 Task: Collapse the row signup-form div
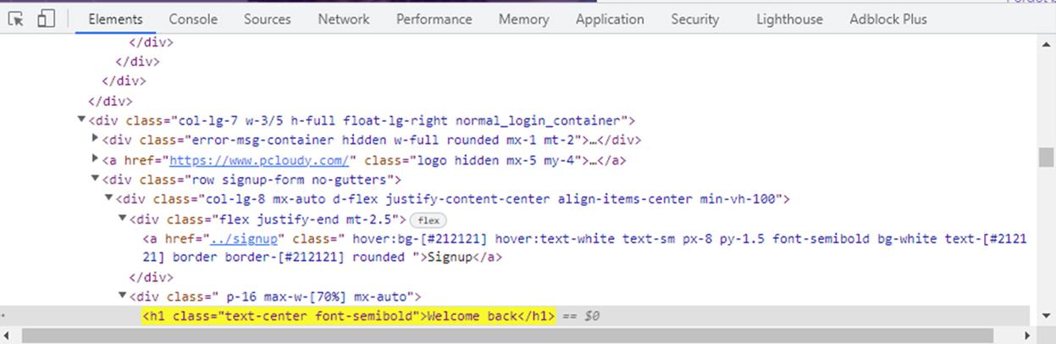click(95, 180)
